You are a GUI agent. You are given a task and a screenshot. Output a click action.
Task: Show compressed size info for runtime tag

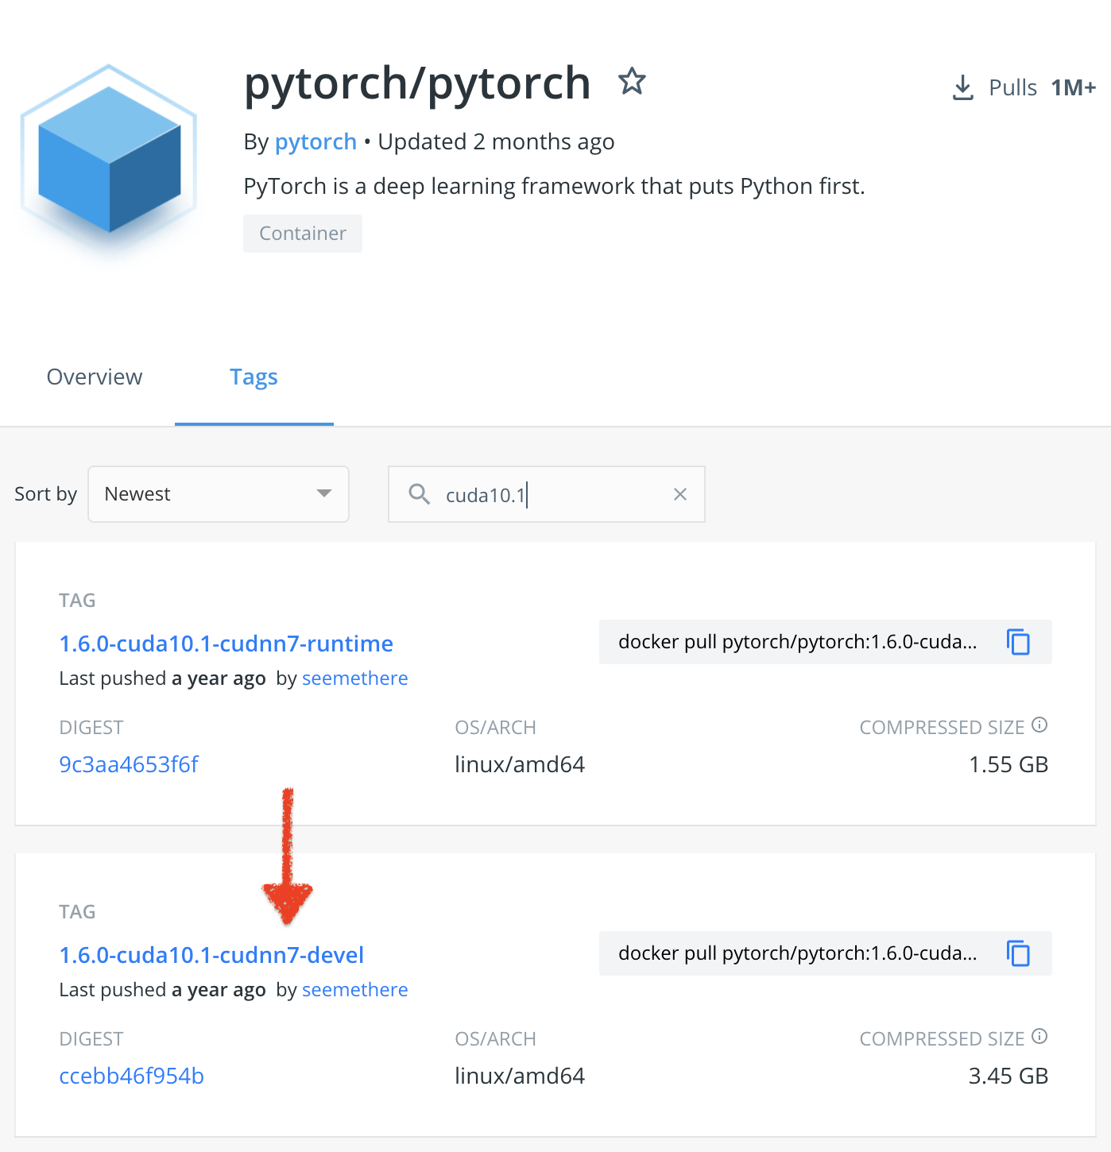pos(1039,725)
